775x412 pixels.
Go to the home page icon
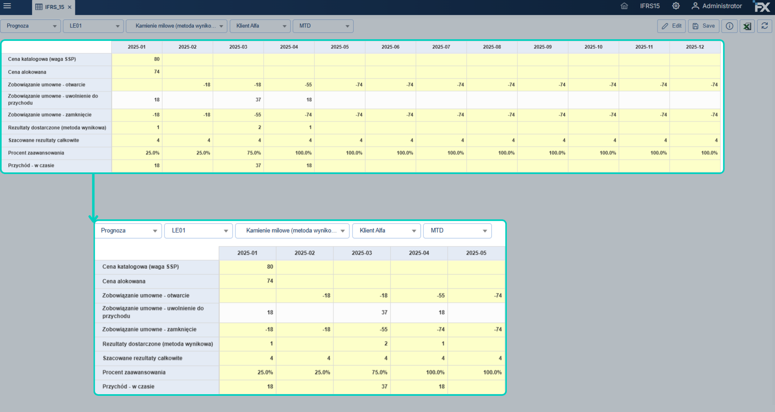624,6
